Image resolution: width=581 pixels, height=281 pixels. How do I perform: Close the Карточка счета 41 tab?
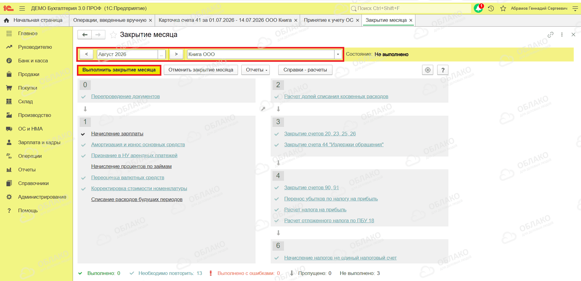point(296,20)
